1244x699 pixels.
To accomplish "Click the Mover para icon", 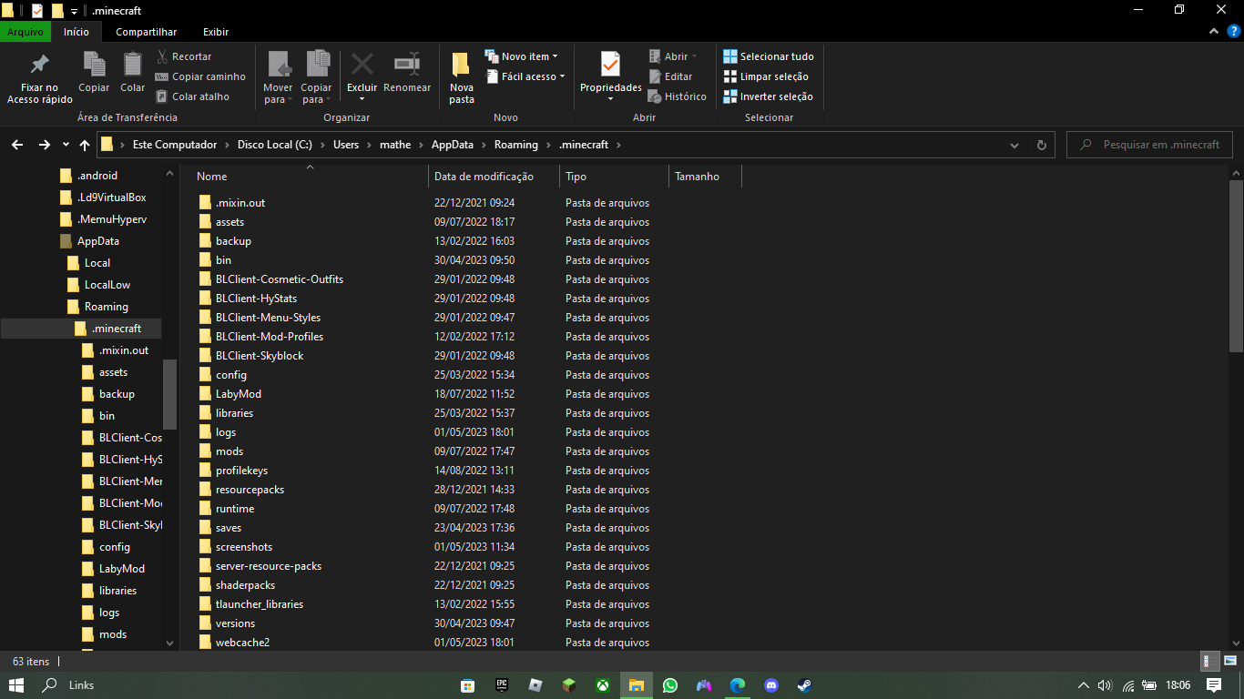I will (x=279, y=64).
